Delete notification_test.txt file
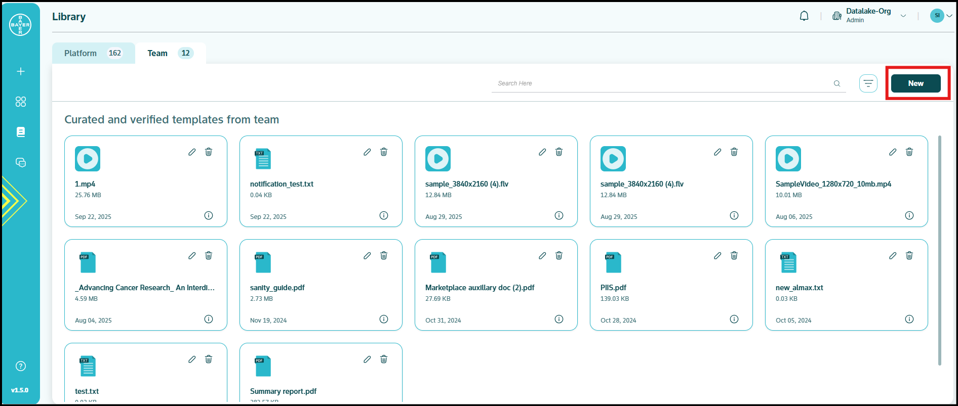958x406 pixels. [384, 152]
